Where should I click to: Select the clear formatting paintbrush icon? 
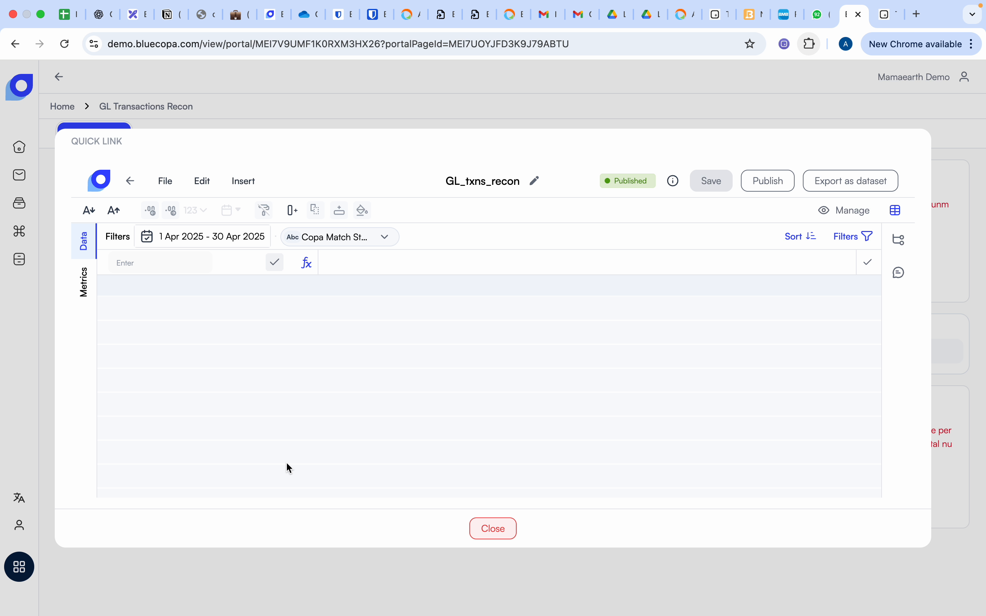pos(264,210)
